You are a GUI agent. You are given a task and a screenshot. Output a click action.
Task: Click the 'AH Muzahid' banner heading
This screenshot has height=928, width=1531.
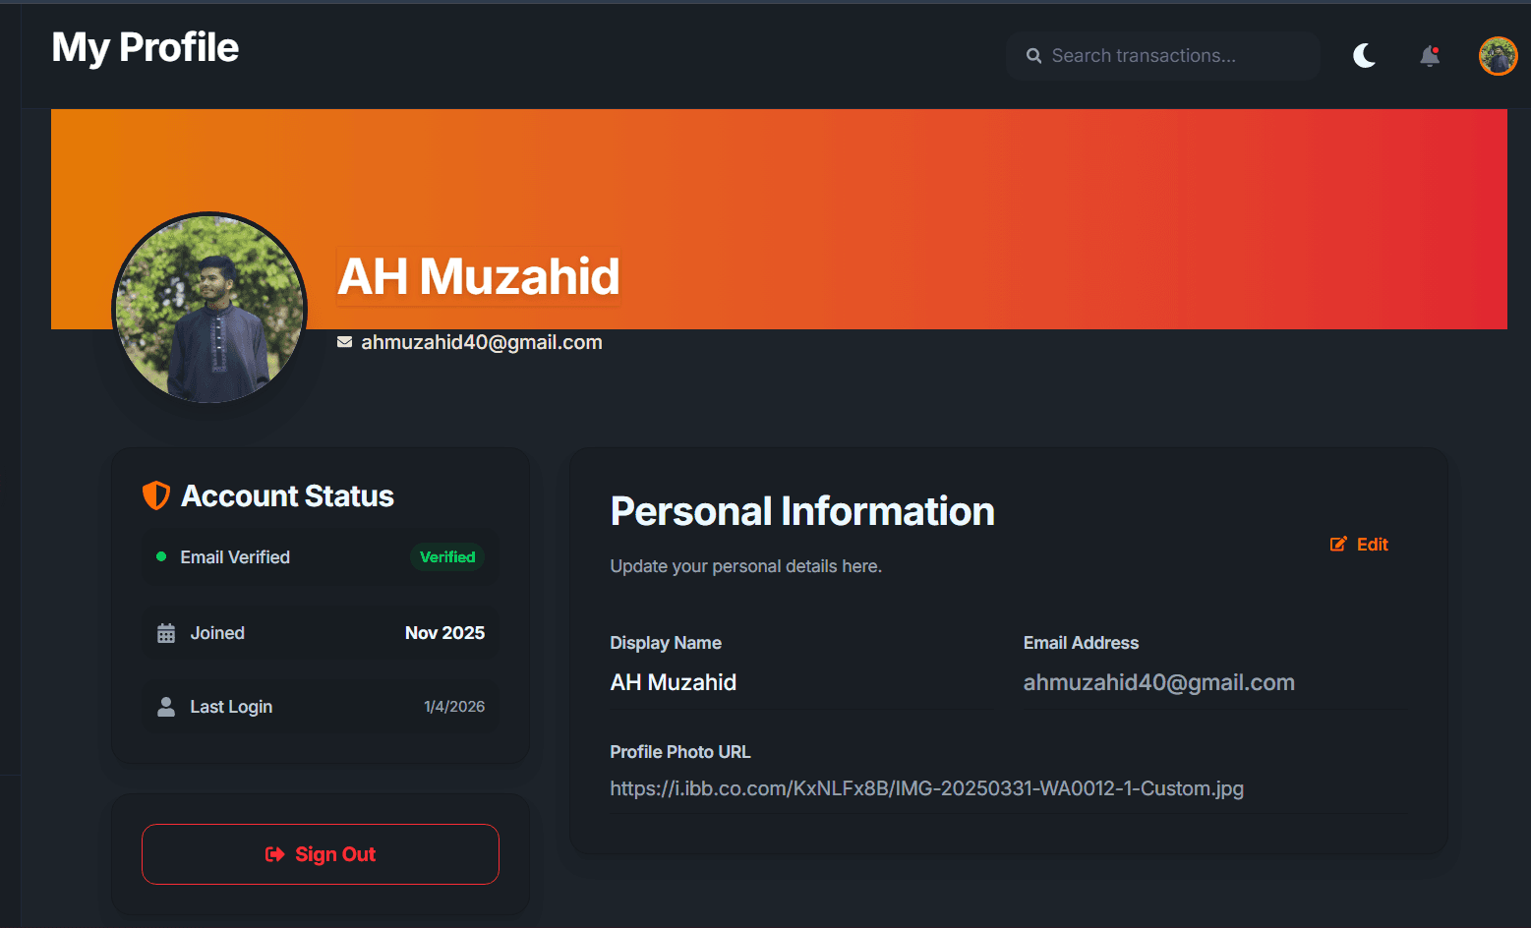(x=479, y=276)
